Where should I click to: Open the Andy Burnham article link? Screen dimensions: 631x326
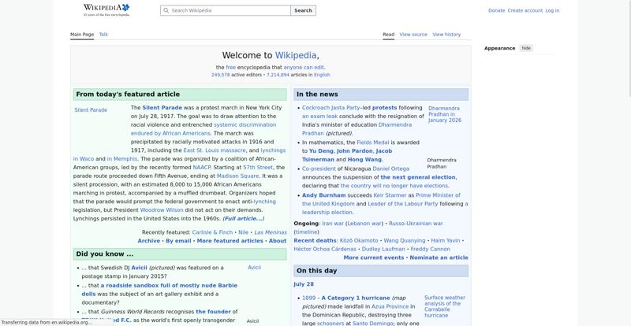tap(323, 195)
